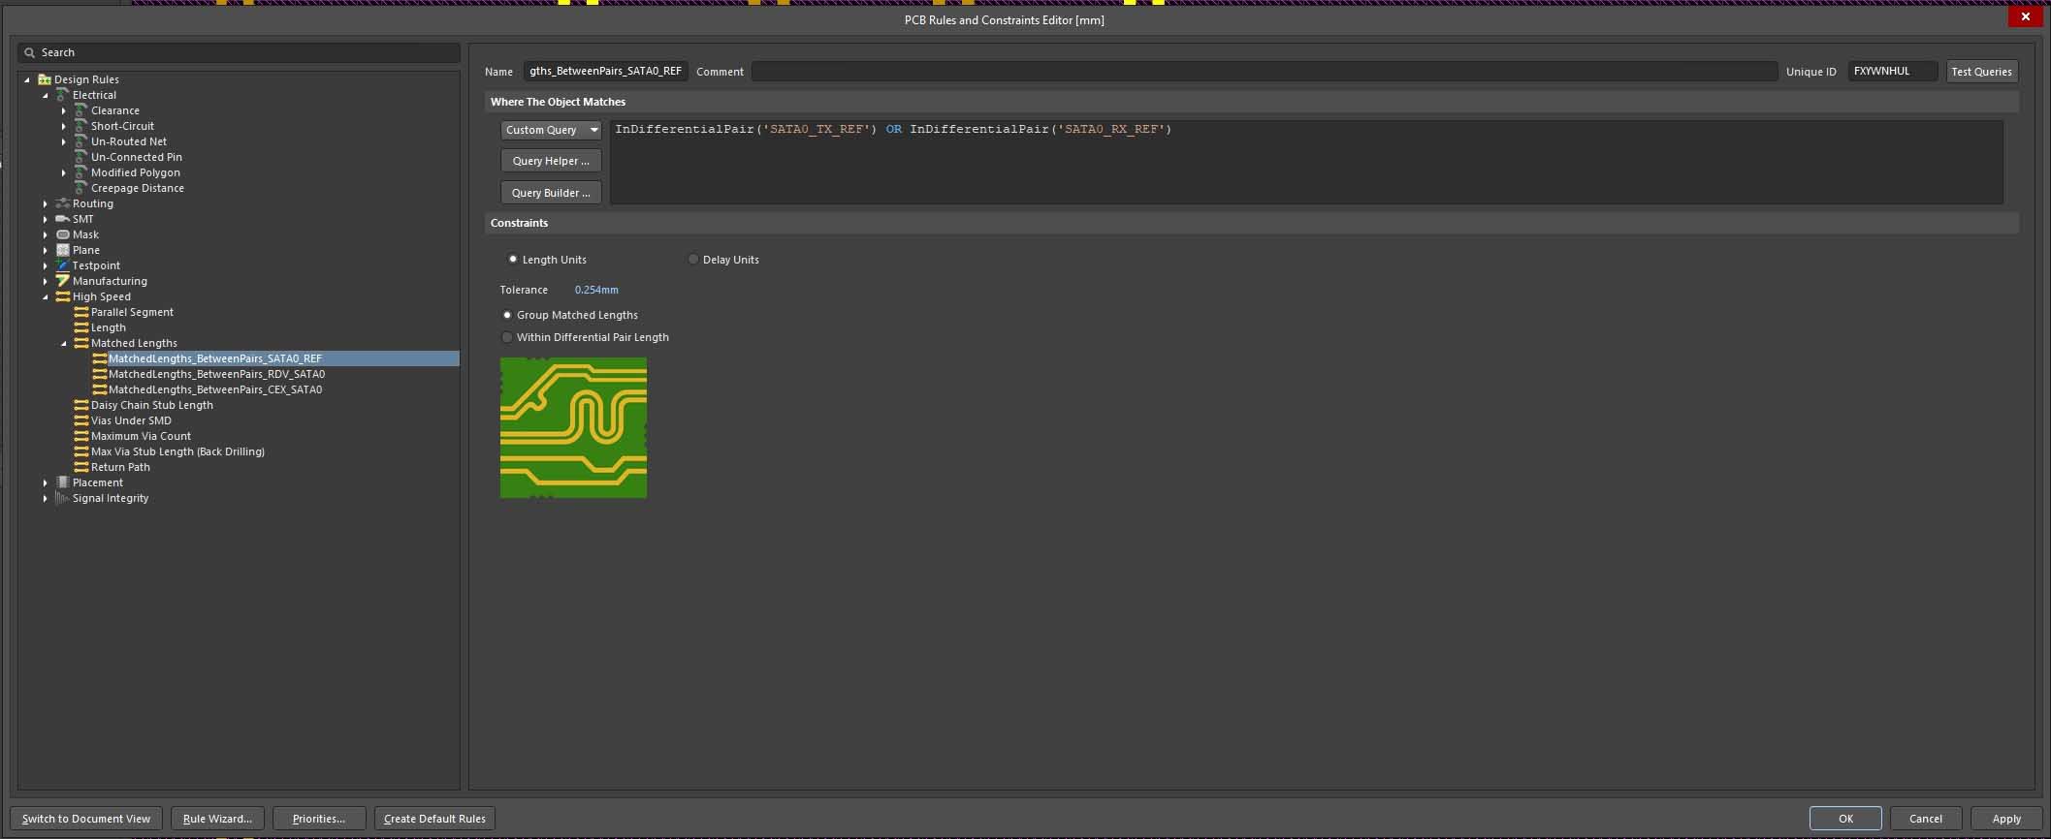Choose the Length Units radio button
This screenshot has width=2051, height=839.
pos(513,260)
